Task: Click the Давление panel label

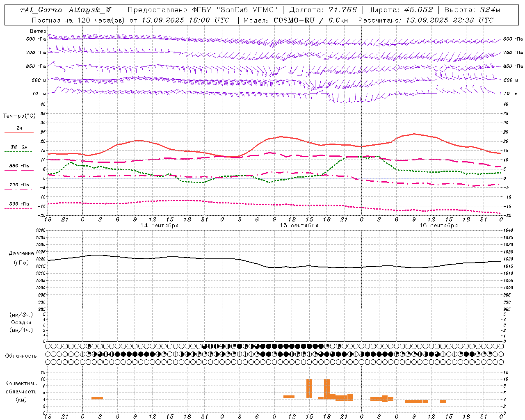Action: click(21, 253)
